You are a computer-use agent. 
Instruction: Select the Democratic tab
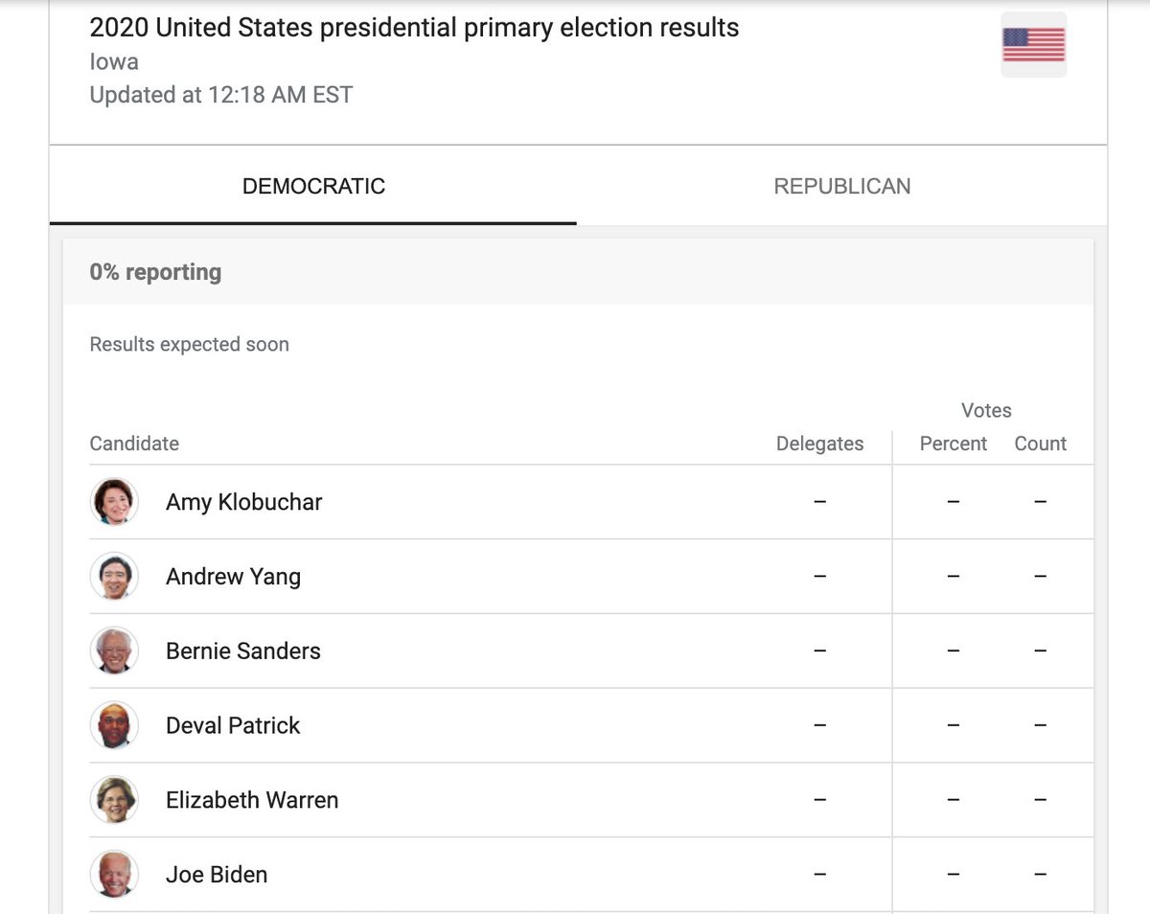pos(313,186)
